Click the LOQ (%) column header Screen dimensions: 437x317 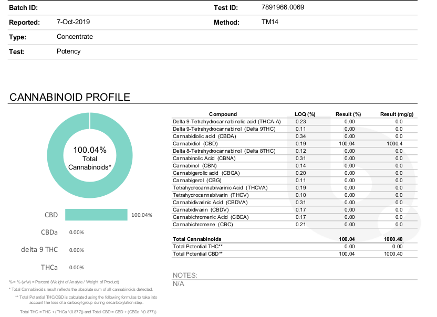click(305, 114)
